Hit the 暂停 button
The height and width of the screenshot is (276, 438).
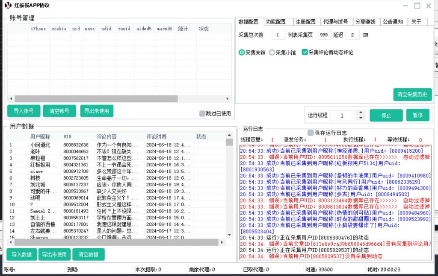coord(417,116)
